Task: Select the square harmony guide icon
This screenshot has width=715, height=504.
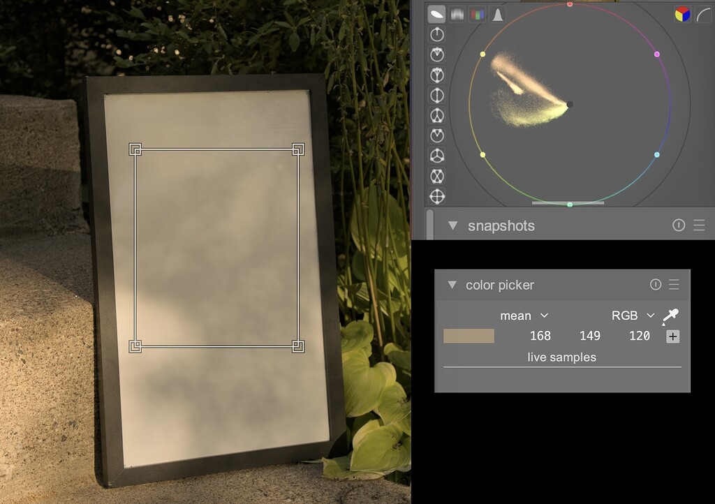Action: (x=436, y=197)
